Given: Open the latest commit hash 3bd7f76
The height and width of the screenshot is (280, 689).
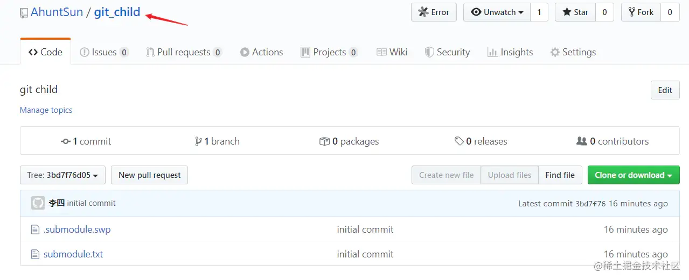Looking at the screenshot, I should [x=590, y=204].
